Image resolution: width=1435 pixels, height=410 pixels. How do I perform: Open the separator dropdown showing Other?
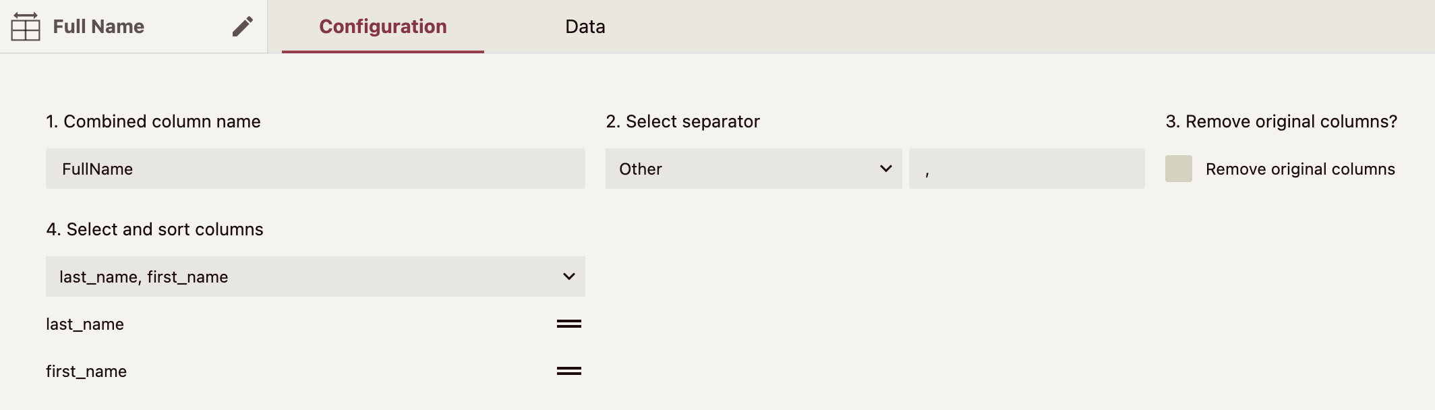[x=752, y=169]
